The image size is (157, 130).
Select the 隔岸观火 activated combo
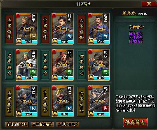pyautogui.click(x=136, y=33)
